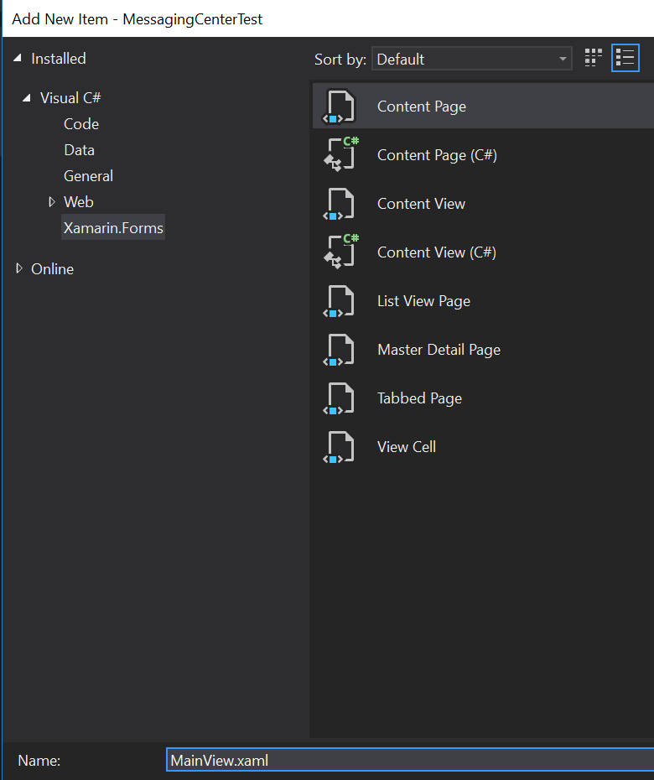The width and height of the screenshot is (654, 780).
Task: Select the Data category
Action: pyautogui.click(x=79, y=149)
